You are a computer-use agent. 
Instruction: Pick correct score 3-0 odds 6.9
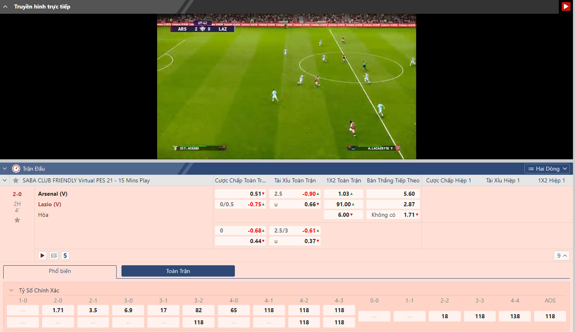tap(128, 310)
